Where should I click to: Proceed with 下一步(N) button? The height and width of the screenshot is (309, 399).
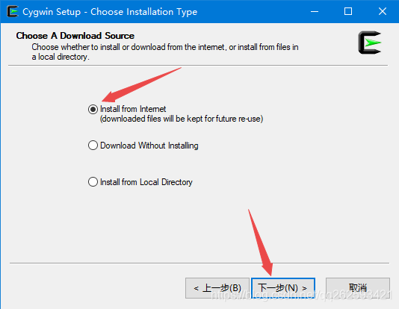(283, 288)
